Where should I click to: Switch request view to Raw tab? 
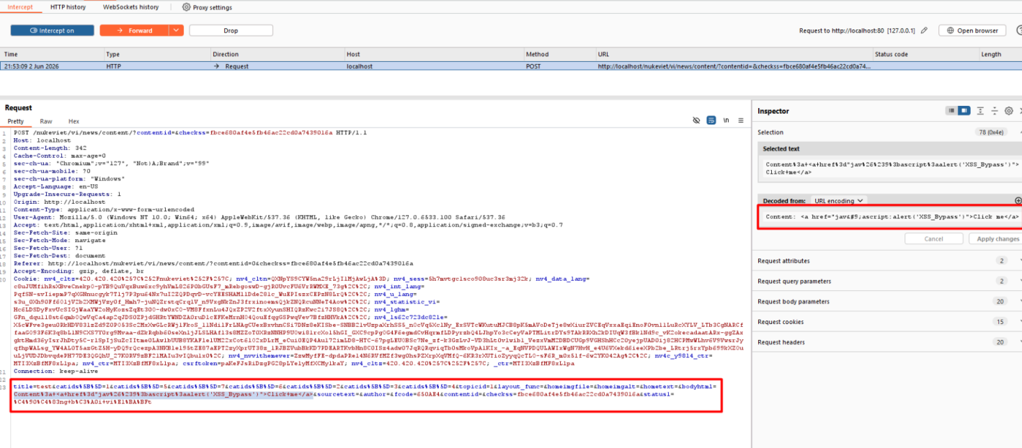[46, 122]
